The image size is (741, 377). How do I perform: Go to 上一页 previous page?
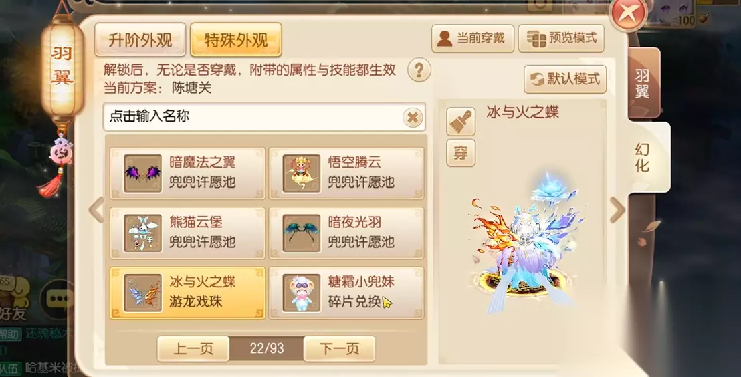[x=193, y=349]
